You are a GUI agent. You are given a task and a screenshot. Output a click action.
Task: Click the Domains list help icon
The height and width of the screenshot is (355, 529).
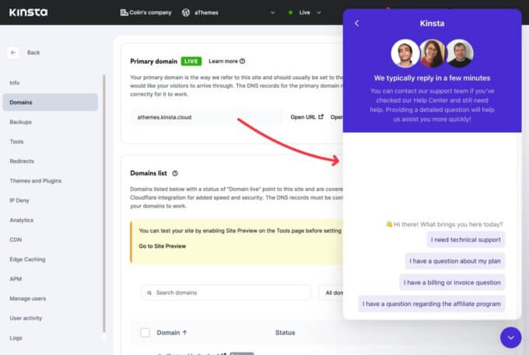[175, 173]
